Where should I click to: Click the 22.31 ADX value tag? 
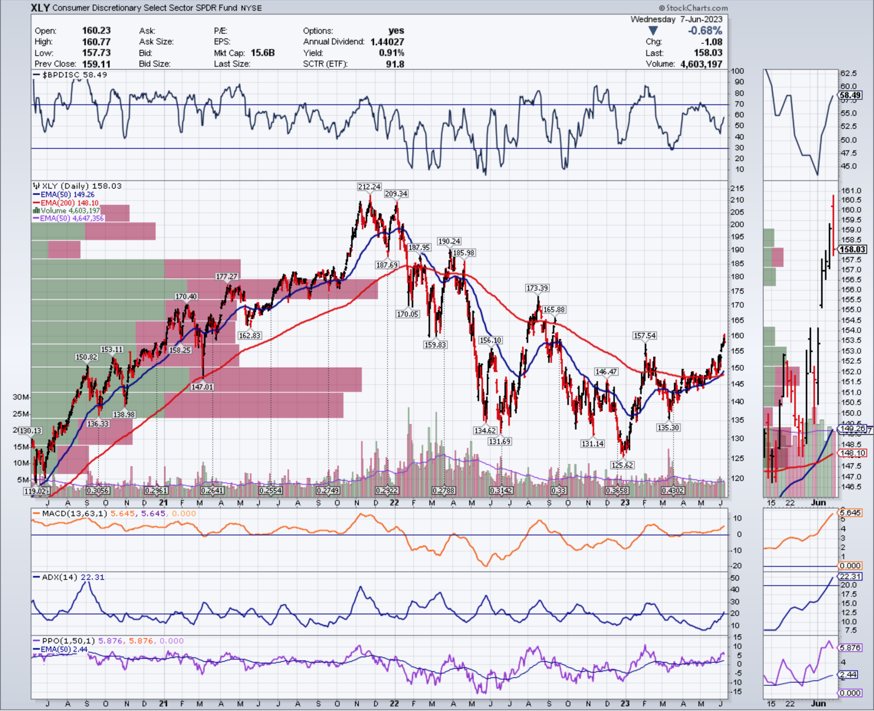pyautogui.click(x=850, y=576)
